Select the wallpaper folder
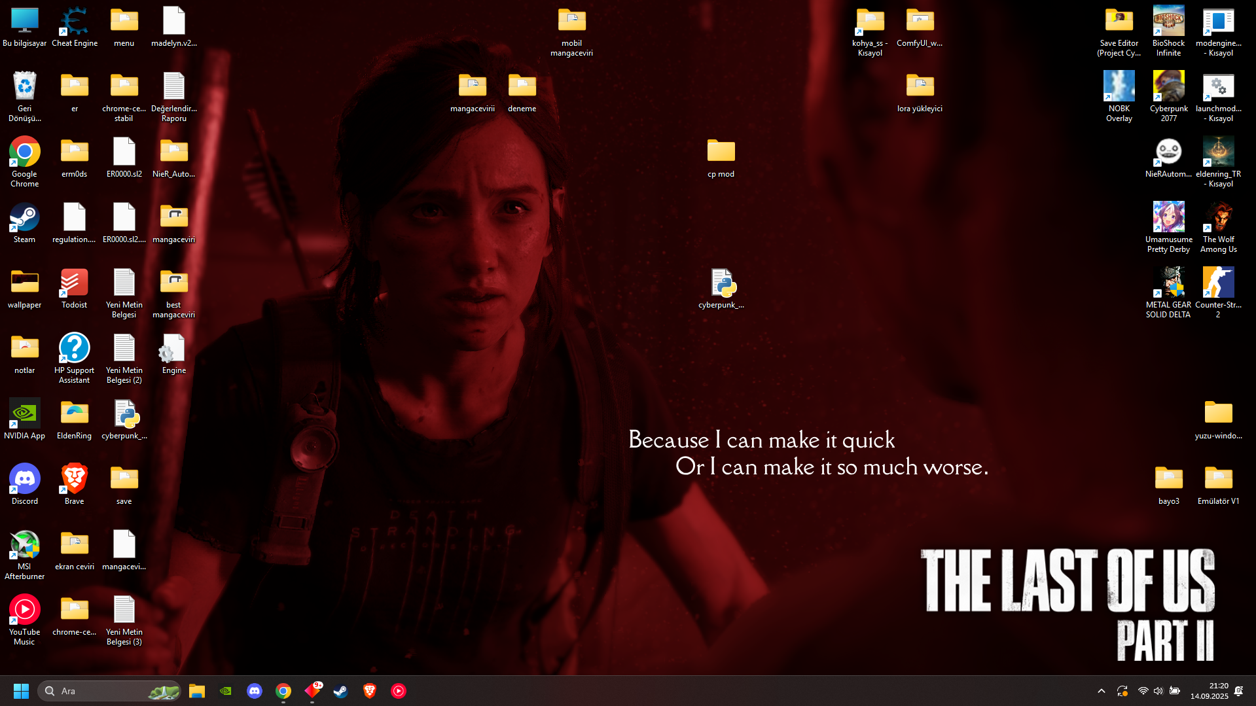 (x=25, y=289)
